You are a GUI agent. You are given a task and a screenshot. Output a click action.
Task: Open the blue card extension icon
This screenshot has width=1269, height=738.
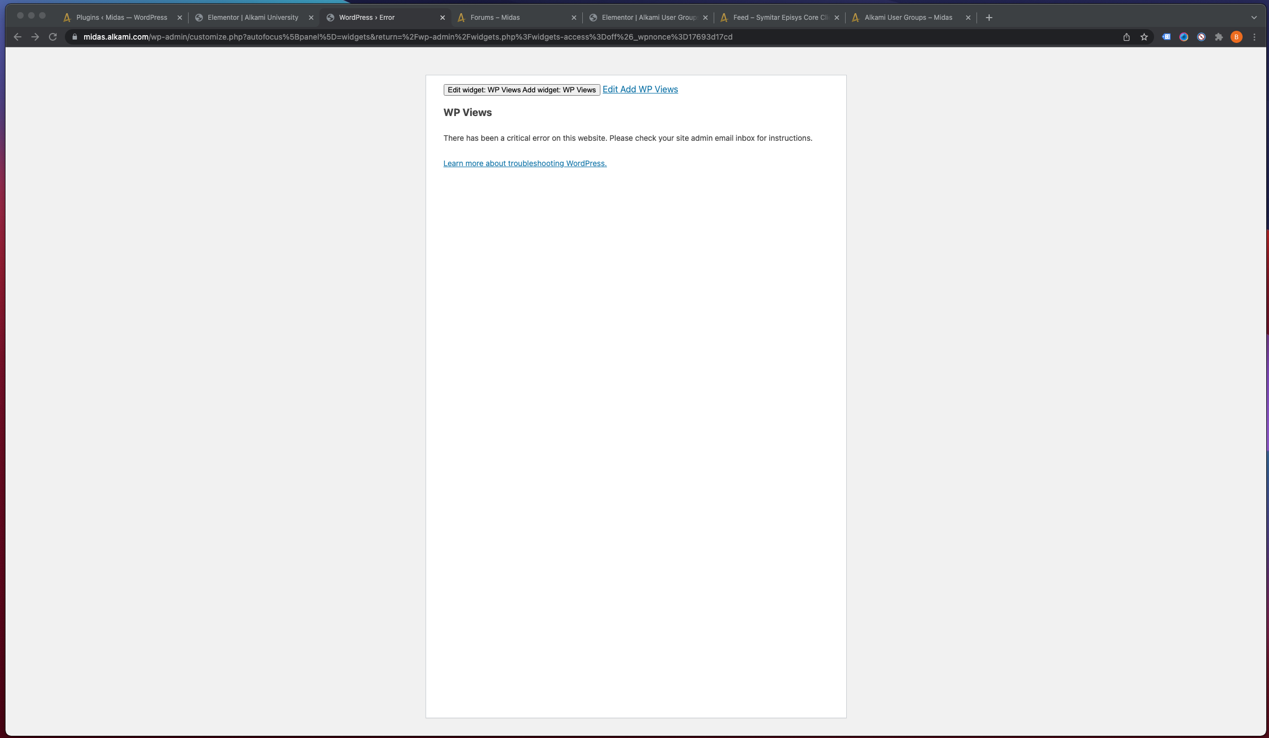[1166, 37]
